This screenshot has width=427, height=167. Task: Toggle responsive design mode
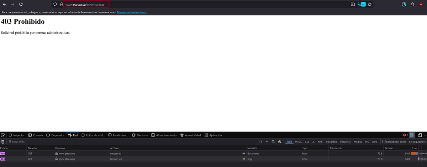point(420,135)
